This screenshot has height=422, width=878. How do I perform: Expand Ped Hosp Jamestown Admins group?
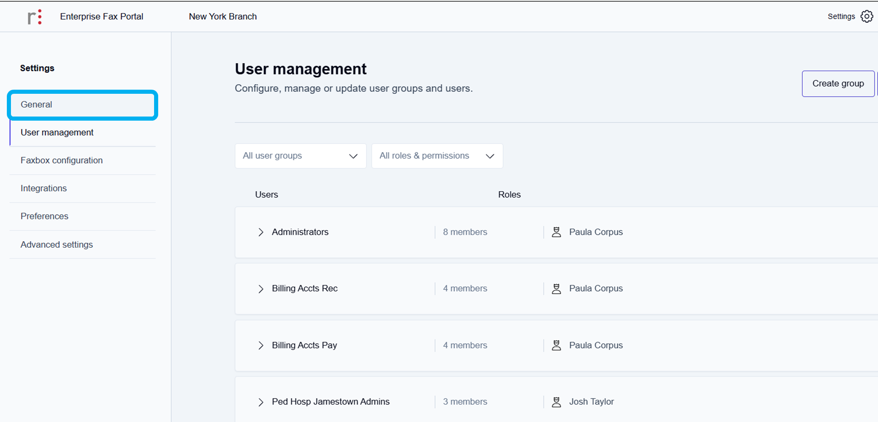(261, 402)
